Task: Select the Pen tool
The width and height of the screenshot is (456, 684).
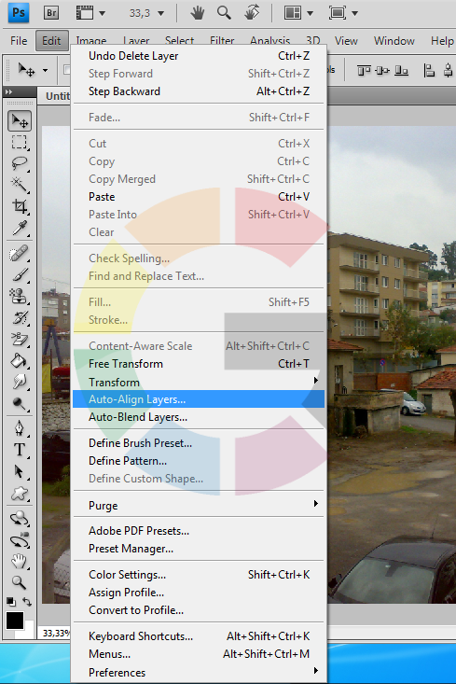Action: [x=20, y=428]
